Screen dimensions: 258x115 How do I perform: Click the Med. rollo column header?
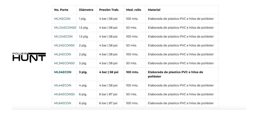[134, 10]
